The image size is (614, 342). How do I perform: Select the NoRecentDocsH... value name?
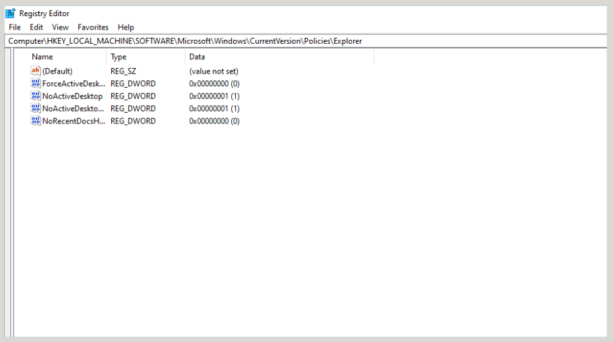click(73, 121)
